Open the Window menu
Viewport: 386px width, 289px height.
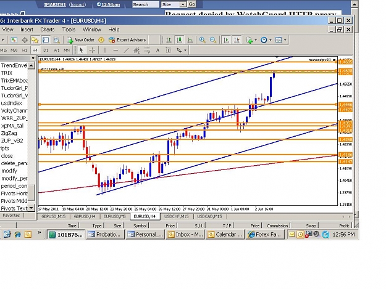coord(92,30)
